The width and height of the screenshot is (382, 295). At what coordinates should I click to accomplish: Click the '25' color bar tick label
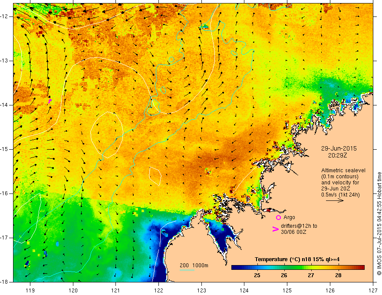coord(257,275)
